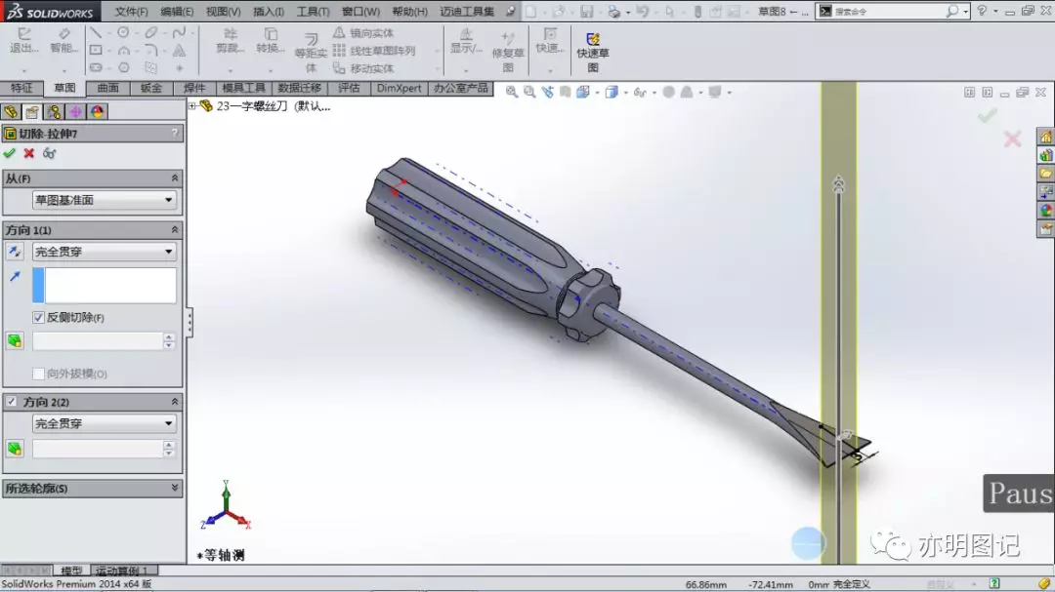Open the 从 start condition dropdown 草图基准面
The image size is (1055, 592).
pyautogui.click(x=104, y=200)
